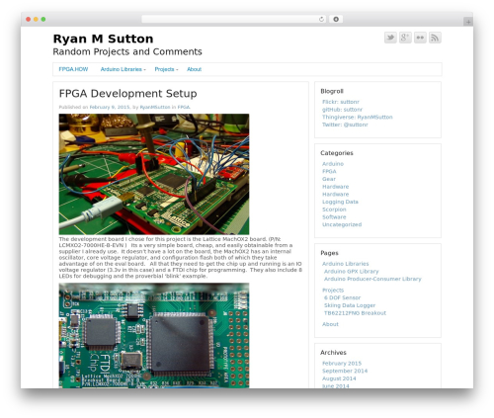Open Arduino Libraries page in sidebar
Image resolution: width=494 pixels, height=418 pixels.
[345, 264]
